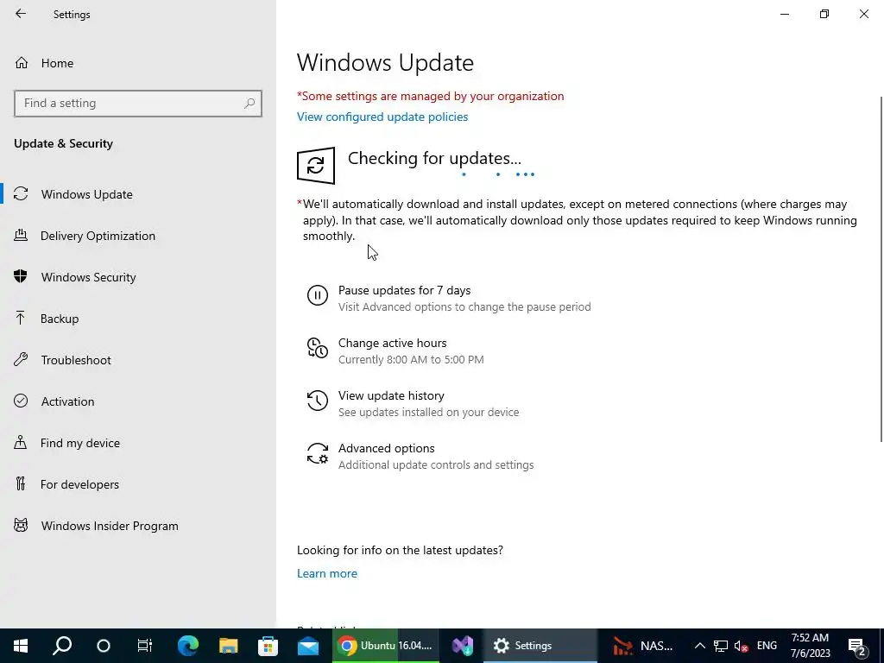This screenshot has height=663, width=884.
Task: Click the managed by your organization notice
Action: tap(430, 96)
